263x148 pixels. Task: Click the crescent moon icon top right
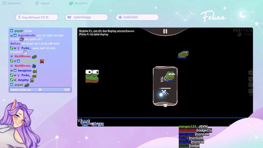pos(243,14)
